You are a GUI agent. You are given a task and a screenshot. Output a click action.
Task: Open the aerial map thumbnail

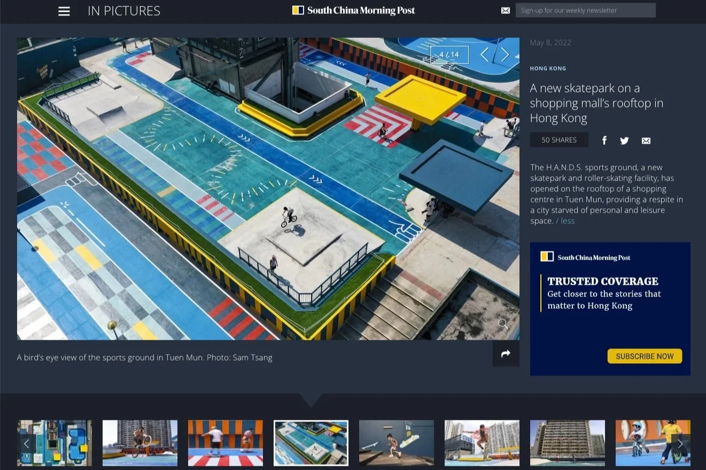tap(55, 443)
